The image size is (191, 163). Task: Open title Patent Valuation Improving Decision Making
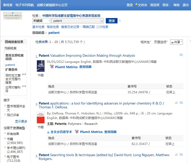[87, 55]
